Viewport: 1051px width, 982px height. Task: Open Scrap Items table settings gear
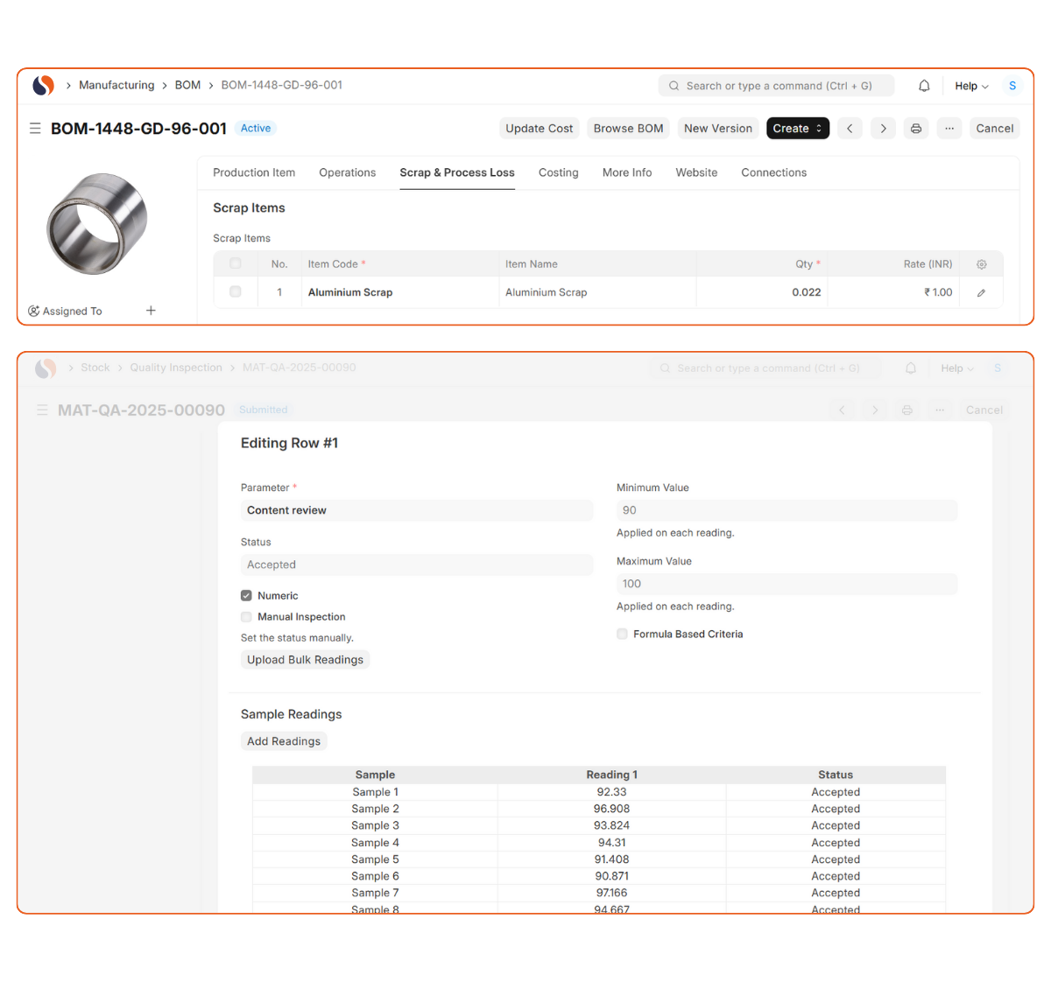tap(981, 264)
